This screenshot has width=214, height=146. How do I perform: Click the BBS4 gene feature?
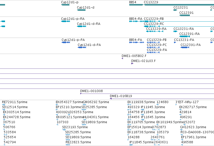tap(136, 5)
